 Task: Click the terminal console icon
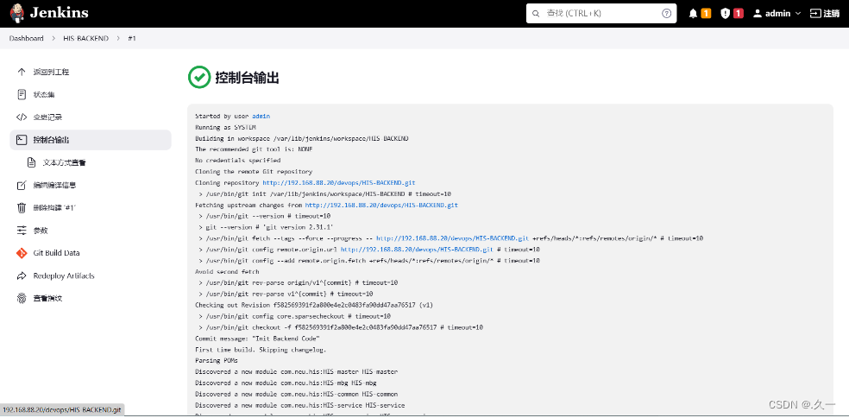[22, 140]
